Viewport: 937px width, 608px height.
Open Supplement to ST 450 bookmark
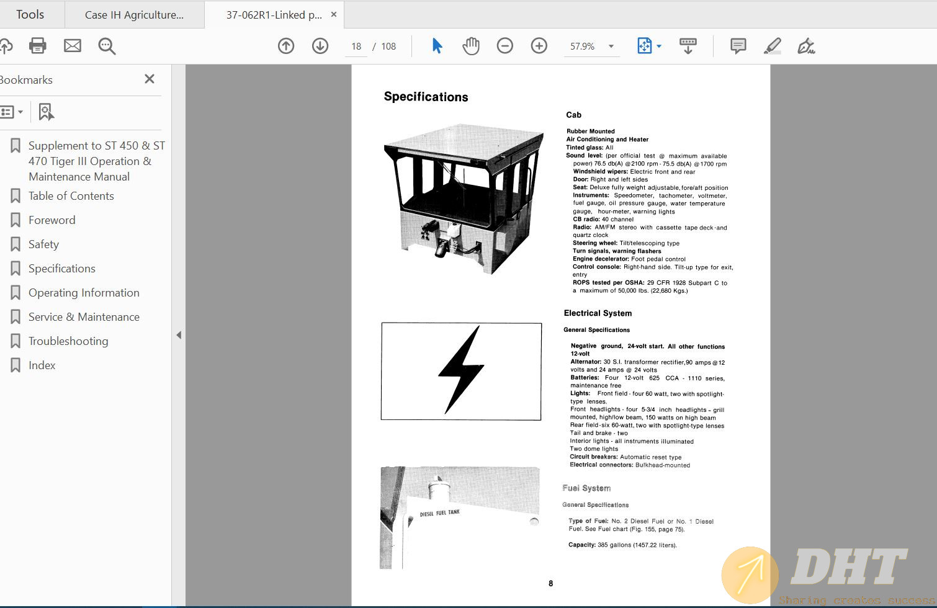click(x=96, y=161)
